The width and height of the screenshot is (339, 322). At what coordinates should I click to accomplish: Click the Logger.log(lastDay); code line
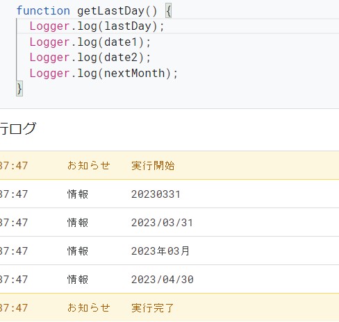click(x=97, y=26)
